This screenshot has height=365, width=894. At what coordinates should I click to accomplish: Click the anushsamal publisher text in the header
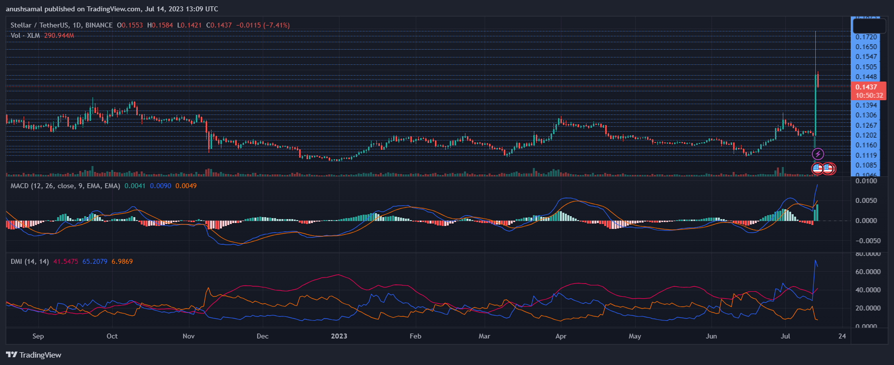[x=24, y=9]
